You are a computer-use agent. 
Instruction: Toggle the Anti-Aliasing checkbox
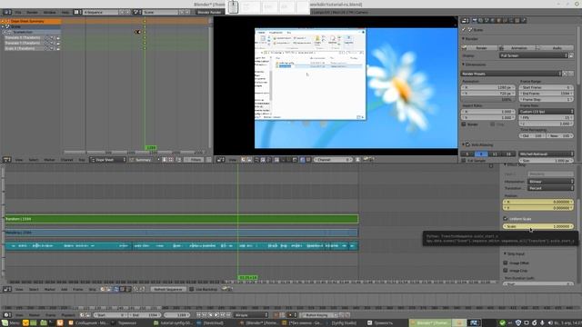468,145
